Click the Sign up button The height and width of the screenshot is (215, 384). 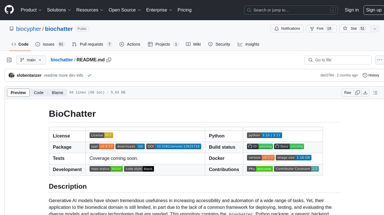coord(374,10)
